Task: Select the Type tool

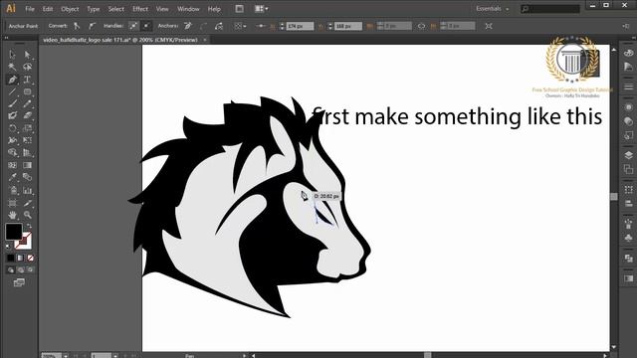Action: [27, 80]
